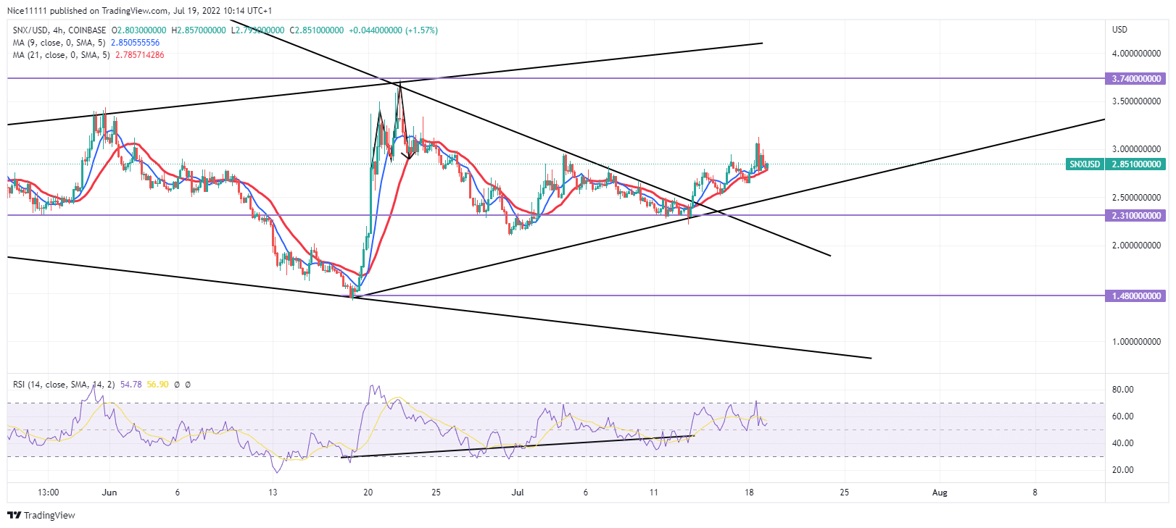This screenshot has width=1176, height=528.
Task: Click the 2.851000000 current price label
Action: click(1136, 164)
